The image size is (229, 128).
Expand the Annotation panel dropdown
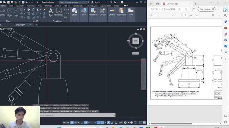click(x=58, y=21)
